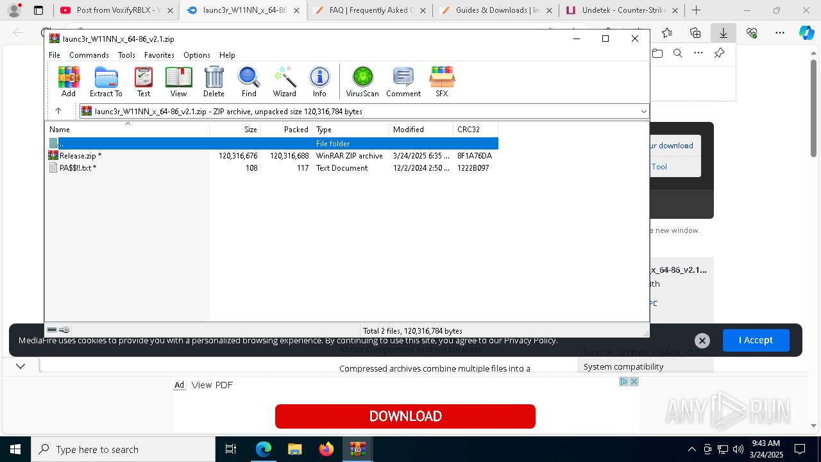Click the red DOWNLOAD ad button

coord(405,416)
